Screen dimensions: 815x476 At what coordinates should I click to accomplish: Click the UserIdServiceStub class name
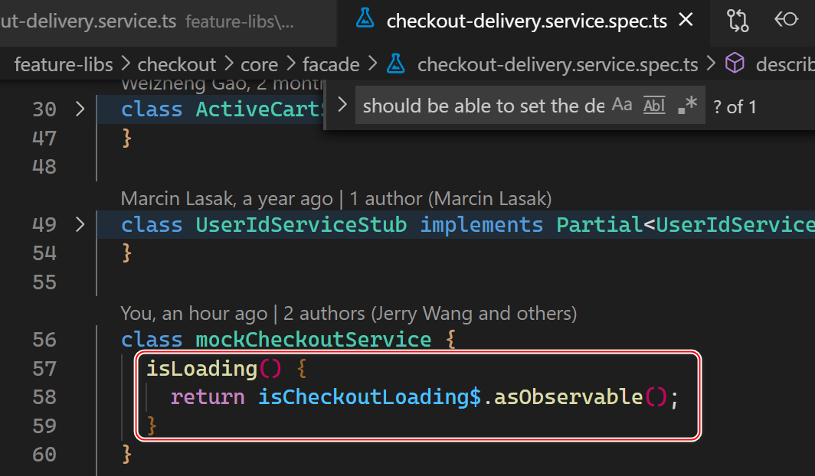coord(302,225)
